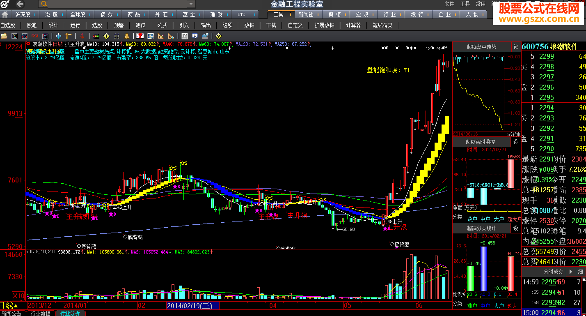This screenshot has height=316, width=586.
Task: Open the rising chart arrow icon
Action: [205, 36]
